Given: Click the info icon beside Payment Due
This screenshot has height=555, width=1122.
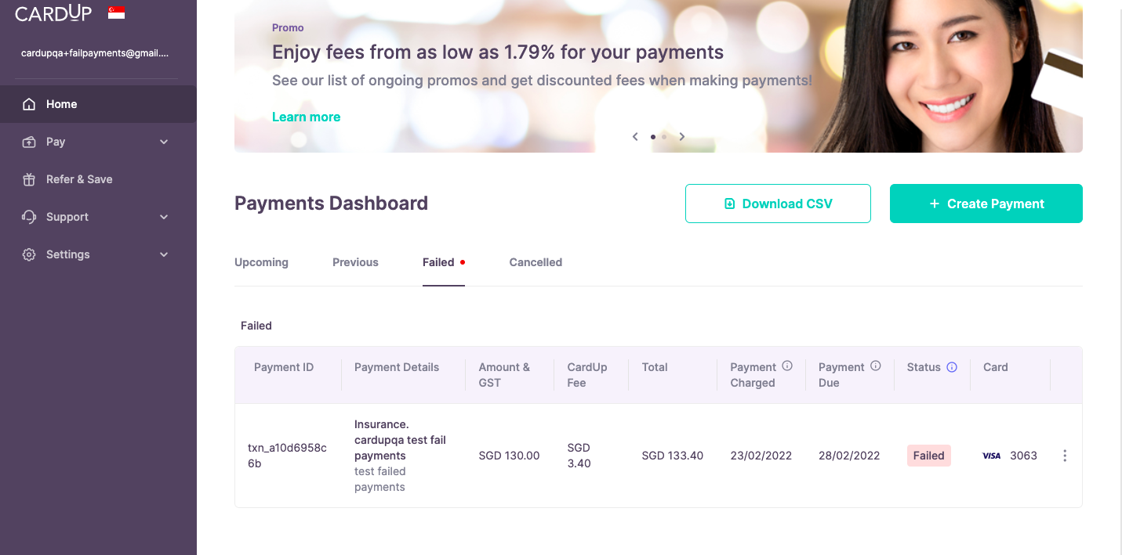Looking at the screenshot, I should 876,366.
